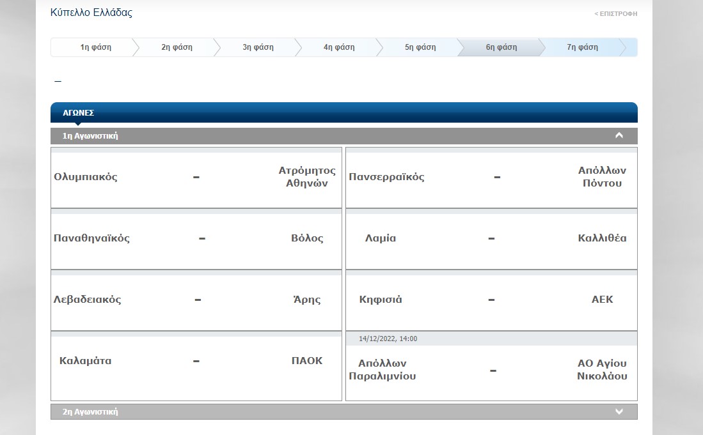Click the Κύπελλο Ελλάδας page title

click(x=91, y=13)
